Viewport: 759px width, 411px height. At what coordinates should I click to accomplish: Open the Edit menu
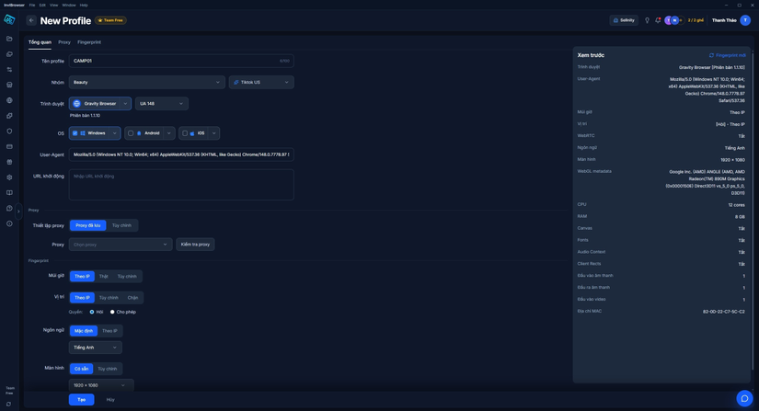[42, 5]
